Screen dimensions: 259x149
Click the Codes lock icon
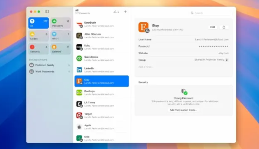point(32,34)
